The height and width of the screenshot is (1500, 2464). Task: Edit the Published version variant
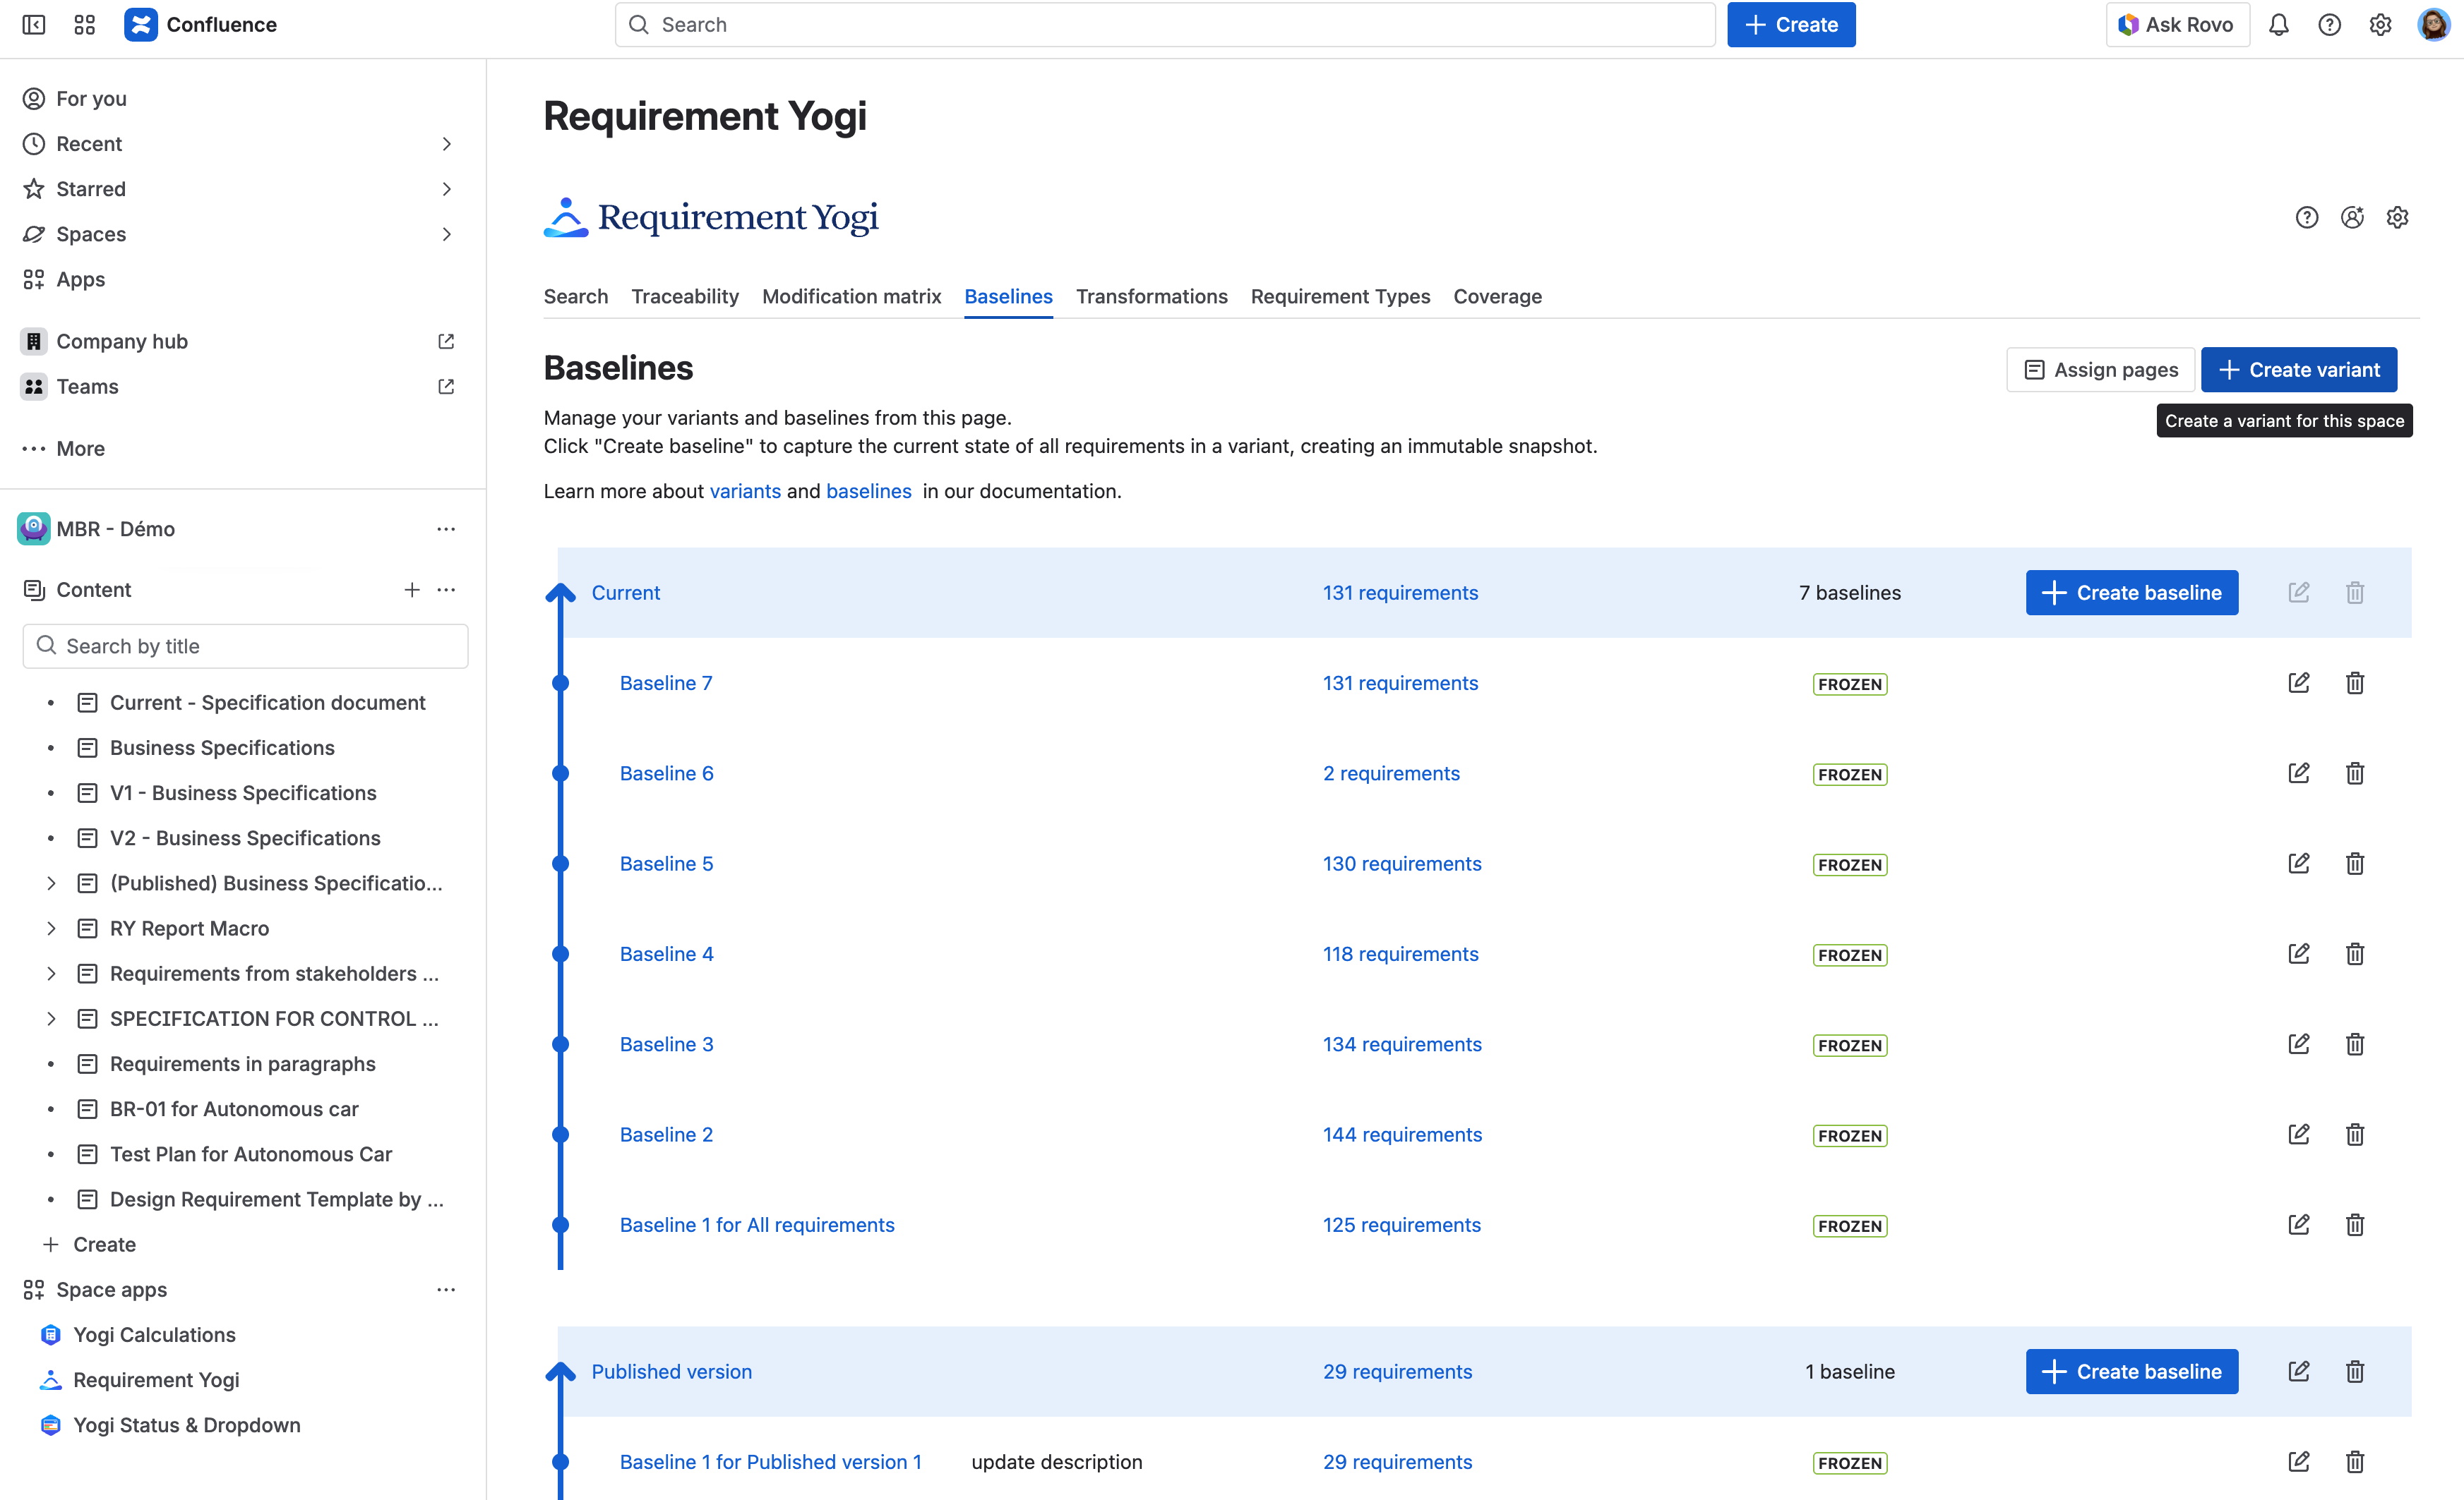pyautogui.click(x=2298, y=1371)
